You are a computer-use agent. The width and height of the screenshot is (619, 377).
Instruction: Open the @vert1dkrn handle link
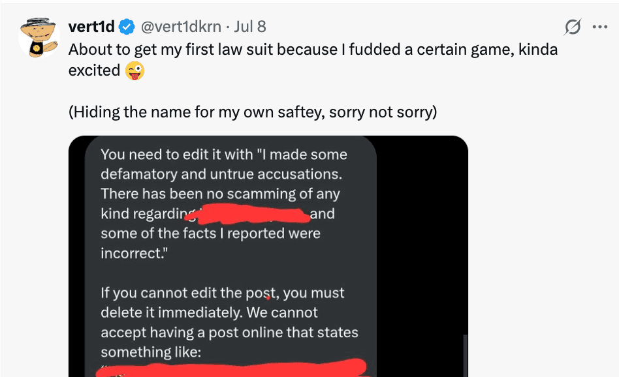pos(181,27)
